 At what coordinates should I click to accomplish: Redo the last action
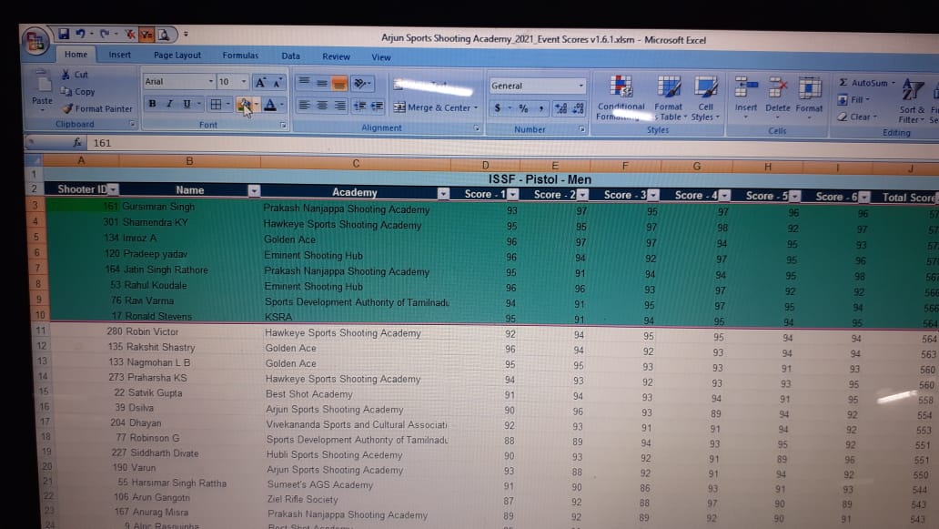click(x=105, y=35)
